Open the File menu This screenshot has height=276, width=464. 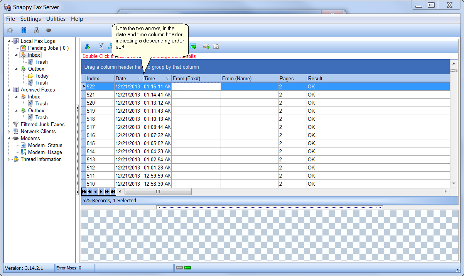(x=10, y=19)
